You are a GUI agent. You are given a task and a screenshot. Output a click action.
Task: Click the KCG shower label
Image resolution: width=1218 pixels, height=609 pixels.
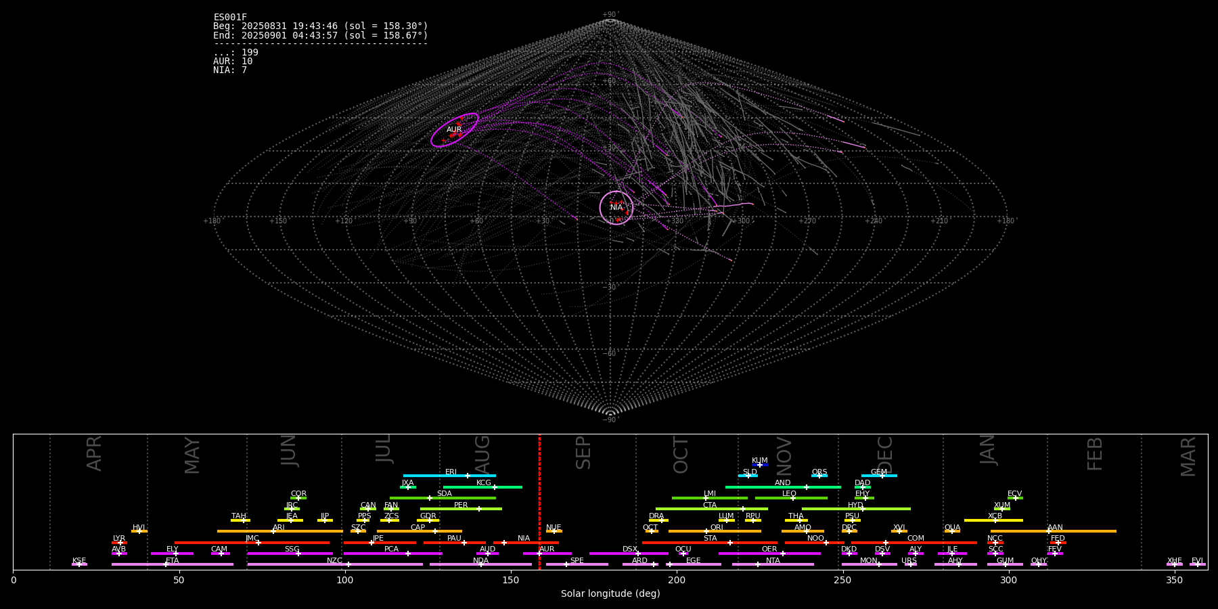tap(484, 483)
